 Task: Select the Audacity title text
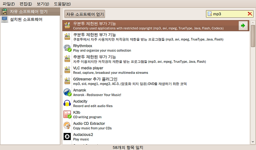pyautogui.click(x=80, y=101)
